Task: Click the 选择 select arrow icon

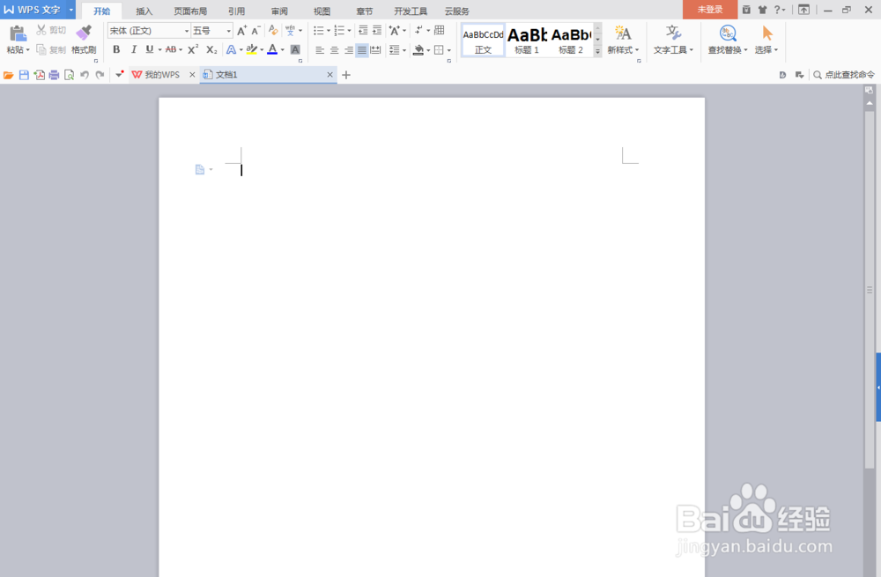Action: point(767,33)
